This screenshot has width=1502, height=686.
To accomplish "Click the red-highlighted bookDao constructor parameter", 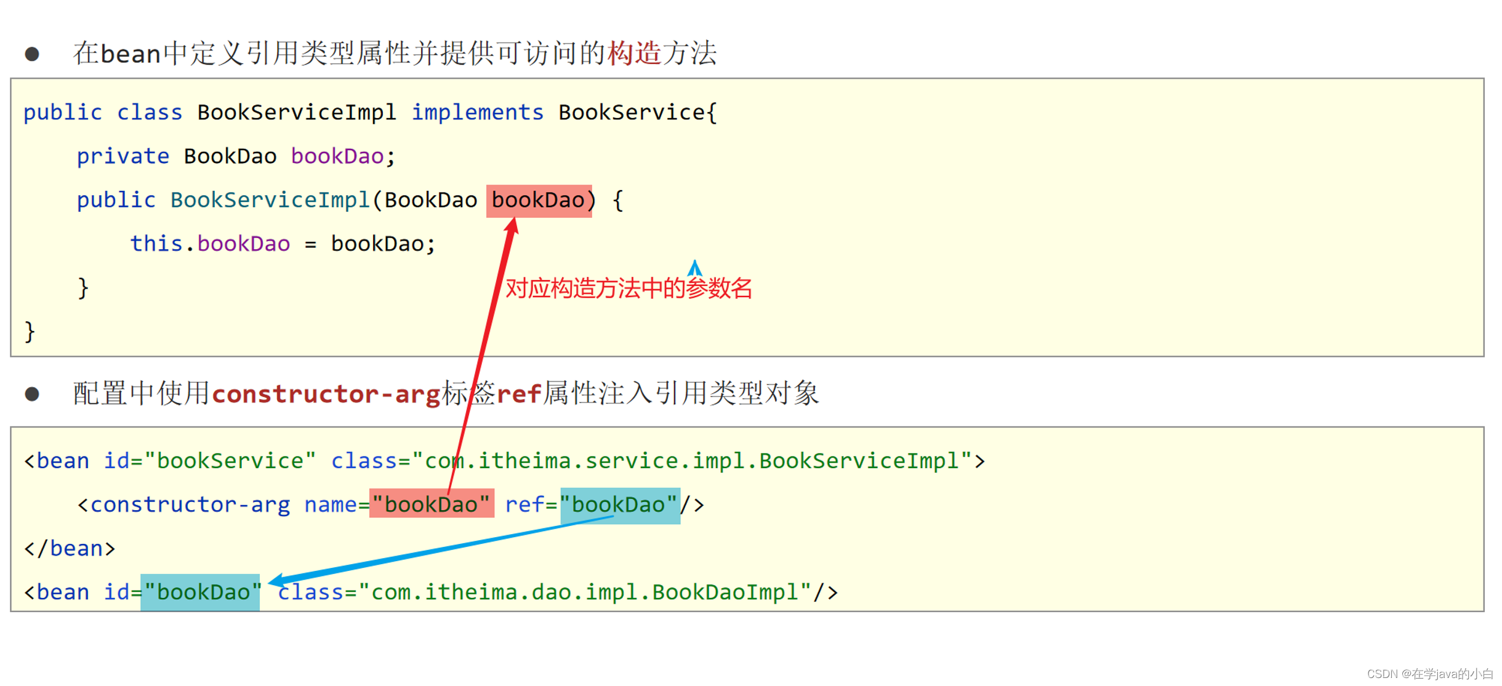I will 539,201.
